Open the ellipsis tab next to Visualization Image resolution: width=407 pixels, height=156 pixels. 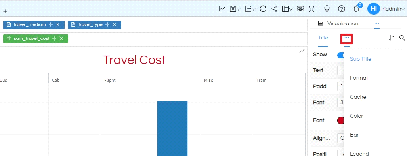coord(377,24)
